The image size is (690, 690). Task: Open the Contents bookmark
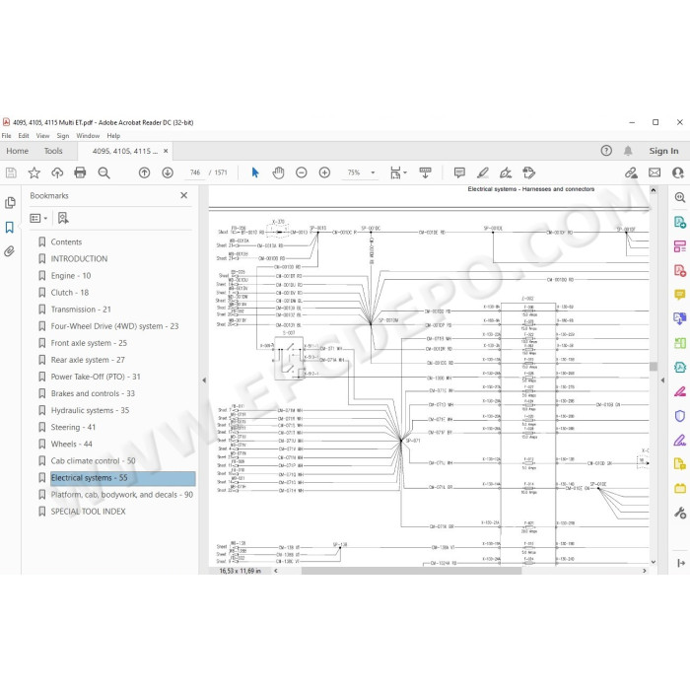(66, 242)
